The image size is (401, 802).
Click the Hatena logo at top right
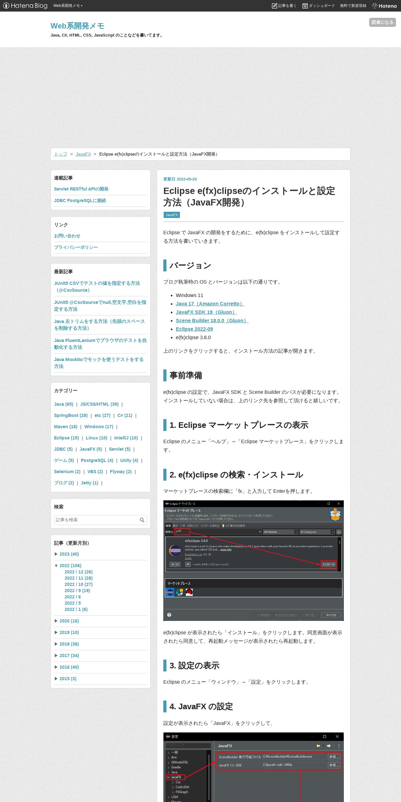384,6
